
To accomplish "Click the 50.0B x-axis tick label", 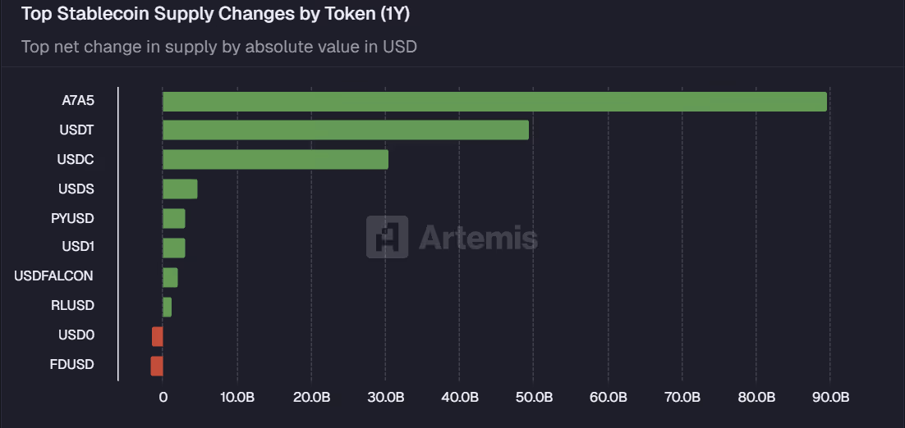I will point(534,398).
